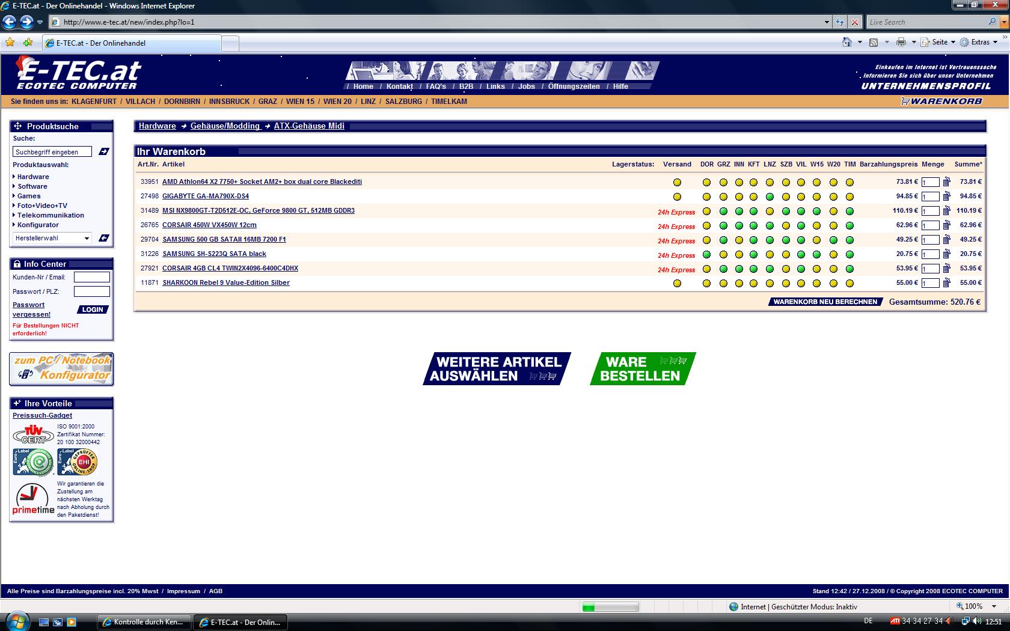Remove GIGABYTE GA-MA790X-DS4 trash icon
The height and width of the screenshot is (631, 1010).
click(947, 196)
